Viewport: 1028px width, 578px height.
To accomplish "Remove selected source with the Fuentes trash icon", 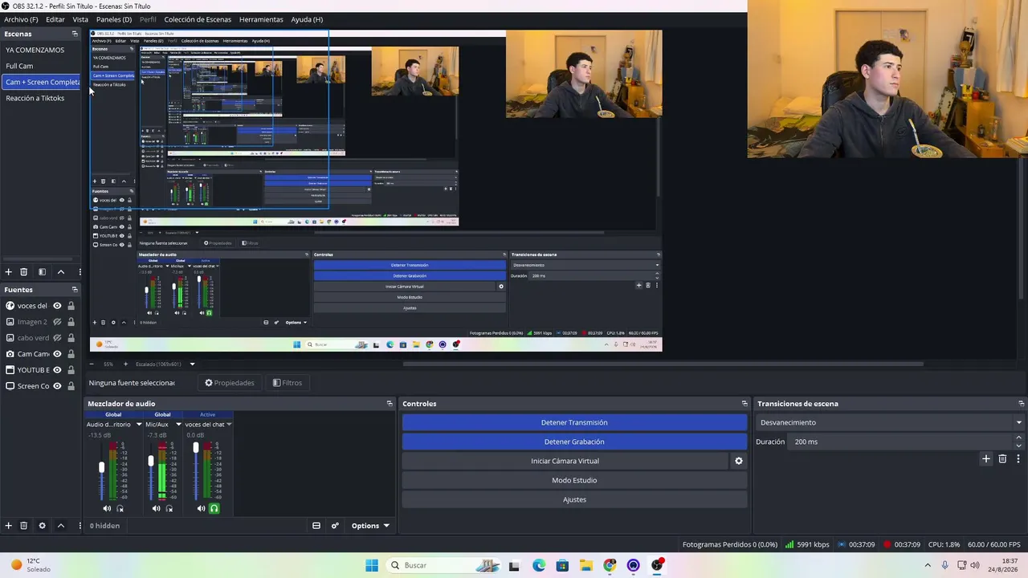I will click(x=24, y=526).
